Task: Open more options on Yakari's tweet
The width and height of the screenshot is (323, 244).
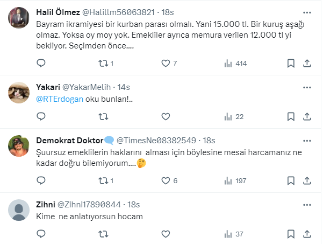Action: click(x=307, y=87)
